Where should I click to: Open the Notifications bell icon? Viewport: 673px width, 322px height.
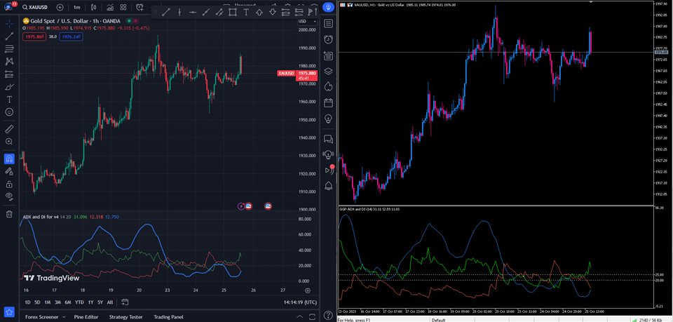click(x=328, y=186)
